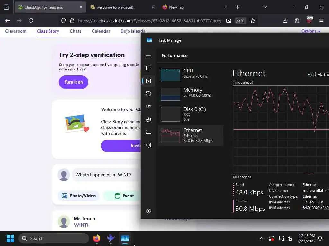The height and width of the screenshot is (246, 329).
Task: Click Firefox icon in taskbar
Action: [x=96, y=238]
